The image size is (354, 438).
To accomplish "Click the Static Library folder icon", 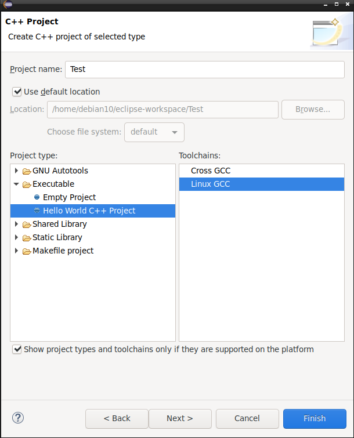I will tap(27, 238).
